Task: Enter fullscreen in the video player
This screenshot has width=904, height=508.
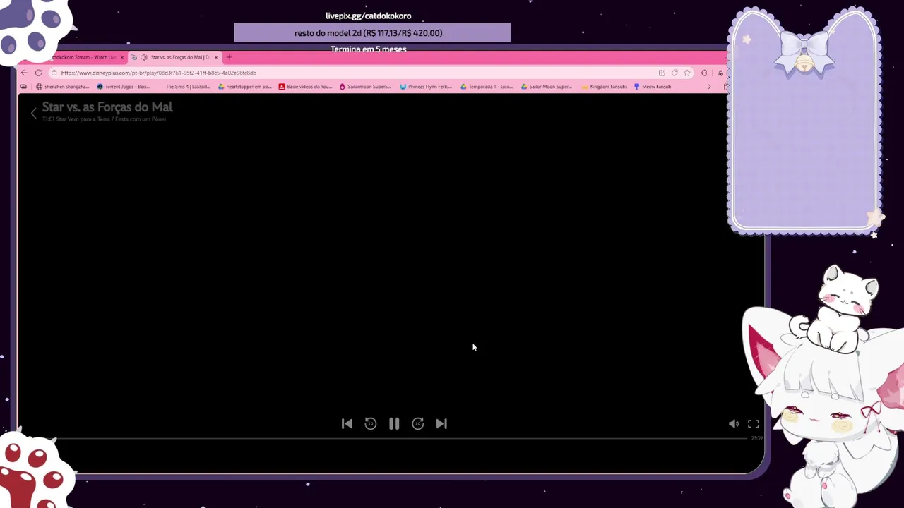Action: point(754,423)
